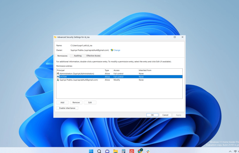Image resolution: width=239 pixels, height=153 pixels.
Task: Open the taskbar Search icon
Action: (99, 151)
